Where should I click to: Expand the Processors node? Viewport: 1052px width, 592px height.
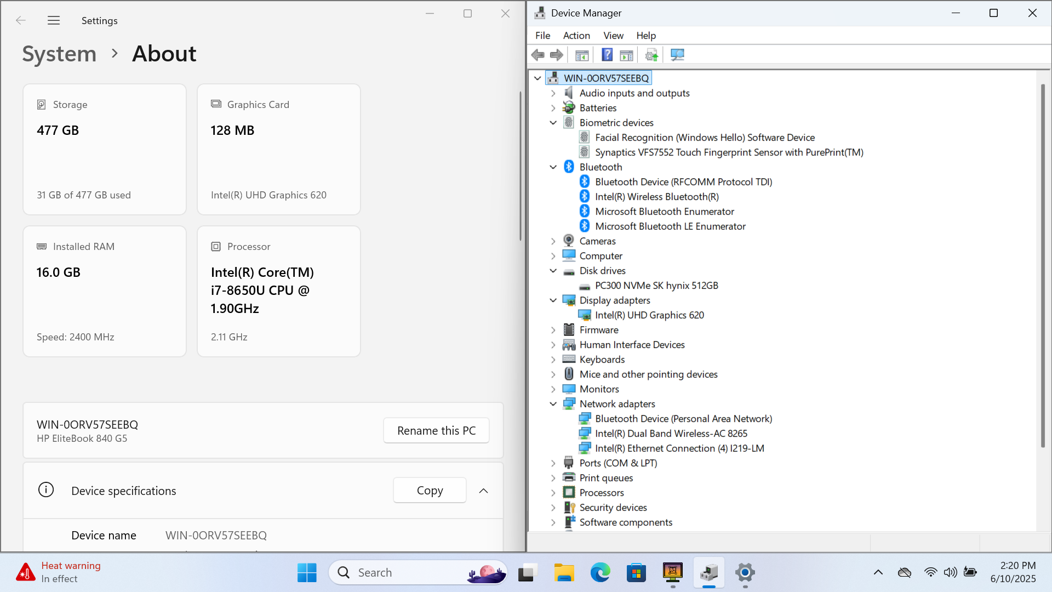[x=553, y=493]
